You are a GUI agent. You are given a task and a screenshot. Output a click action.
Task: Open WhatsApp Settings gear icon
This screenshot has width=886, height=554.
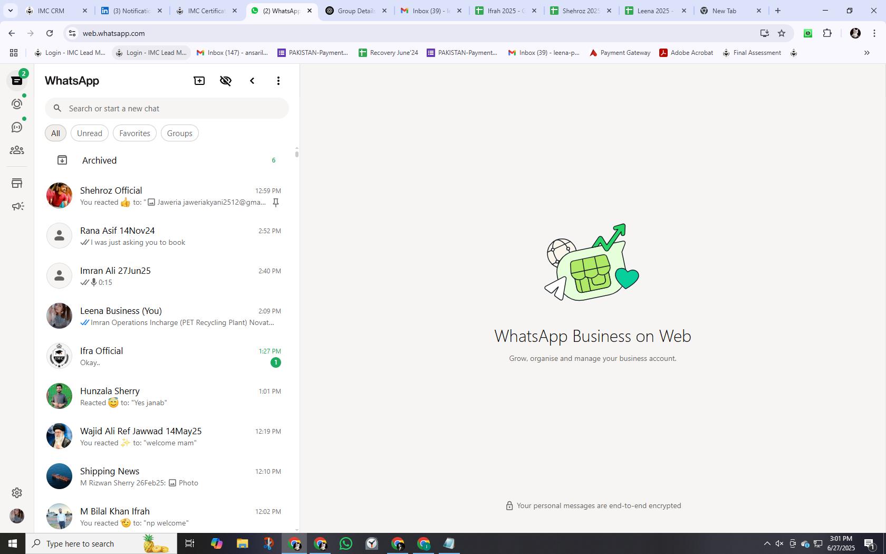point(17,492)
